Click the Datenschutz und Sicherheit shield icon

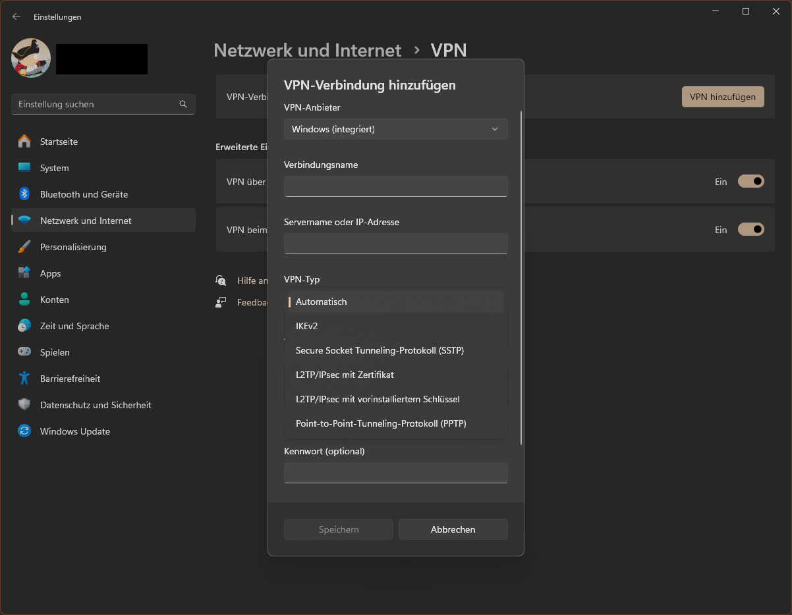pos(24,405)
